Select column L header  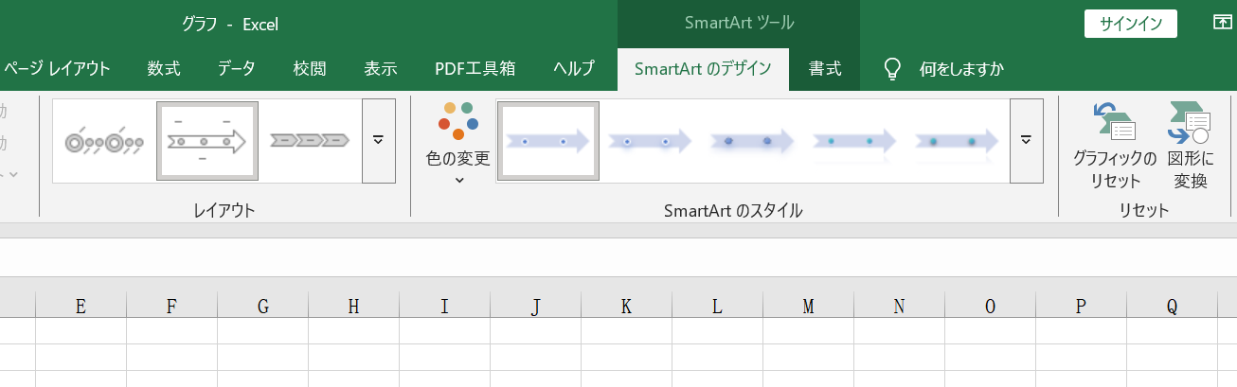click(717, 305)
